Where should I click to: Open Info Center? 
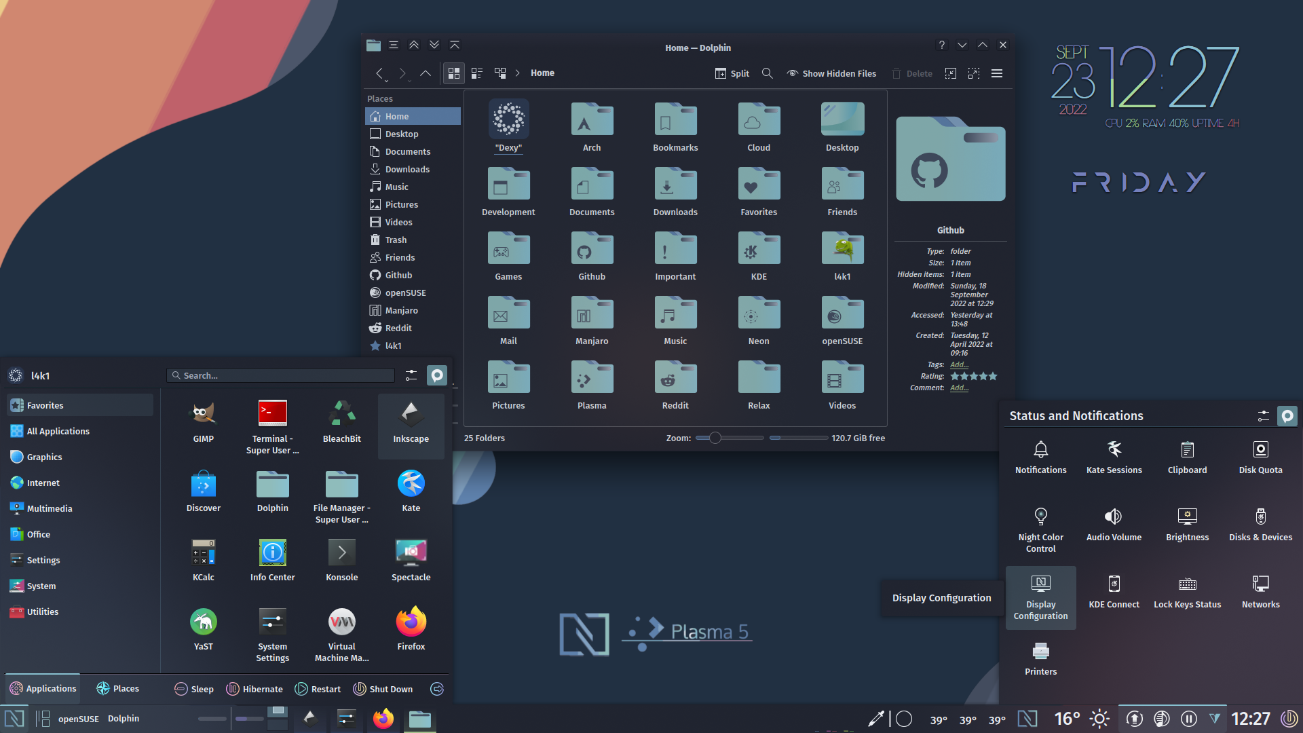273,559
